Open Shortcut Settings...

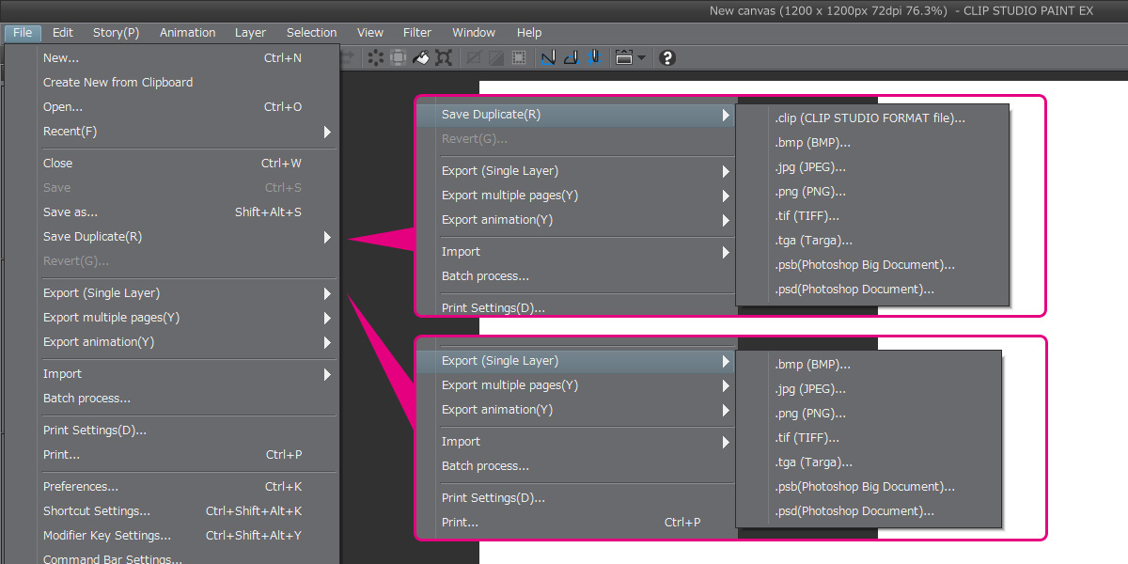pos(97,511)
